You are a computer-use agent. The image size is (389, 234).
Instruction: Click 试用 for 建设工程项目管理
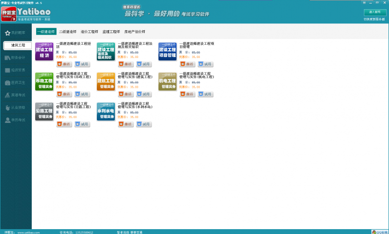[x=206, y=64]
